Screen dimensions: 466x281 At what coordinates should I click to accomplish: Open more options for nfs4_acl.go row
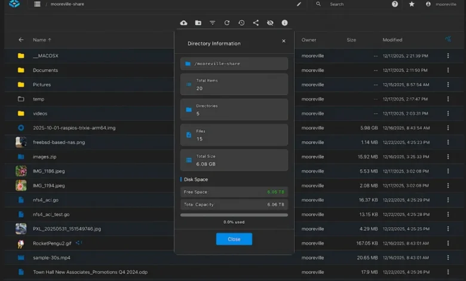point(448,200)
